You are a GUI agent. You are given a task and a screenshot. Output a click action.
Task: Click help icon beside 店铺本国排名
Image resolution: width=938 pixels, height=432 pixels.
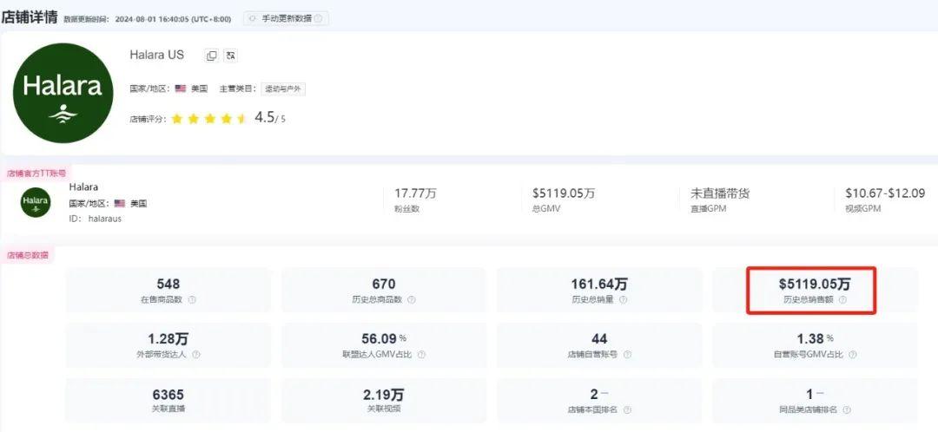pyautogui.click(x=626, y=409)
